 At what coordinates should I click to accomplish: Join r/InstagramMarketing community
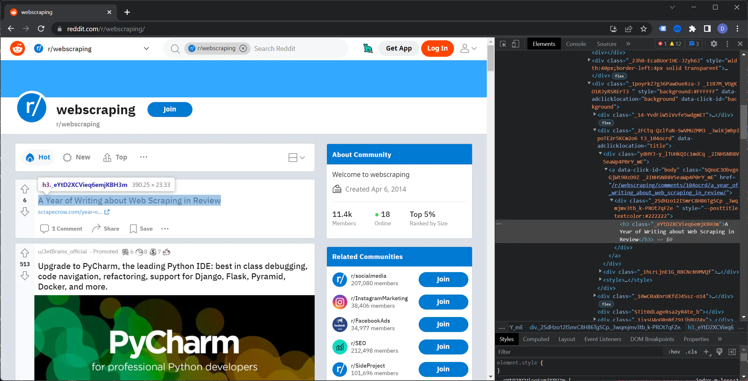click(443, 302)
